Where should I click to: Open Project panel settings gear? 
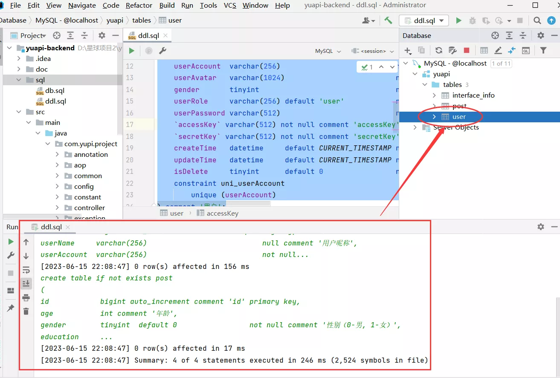click(102, 35)
